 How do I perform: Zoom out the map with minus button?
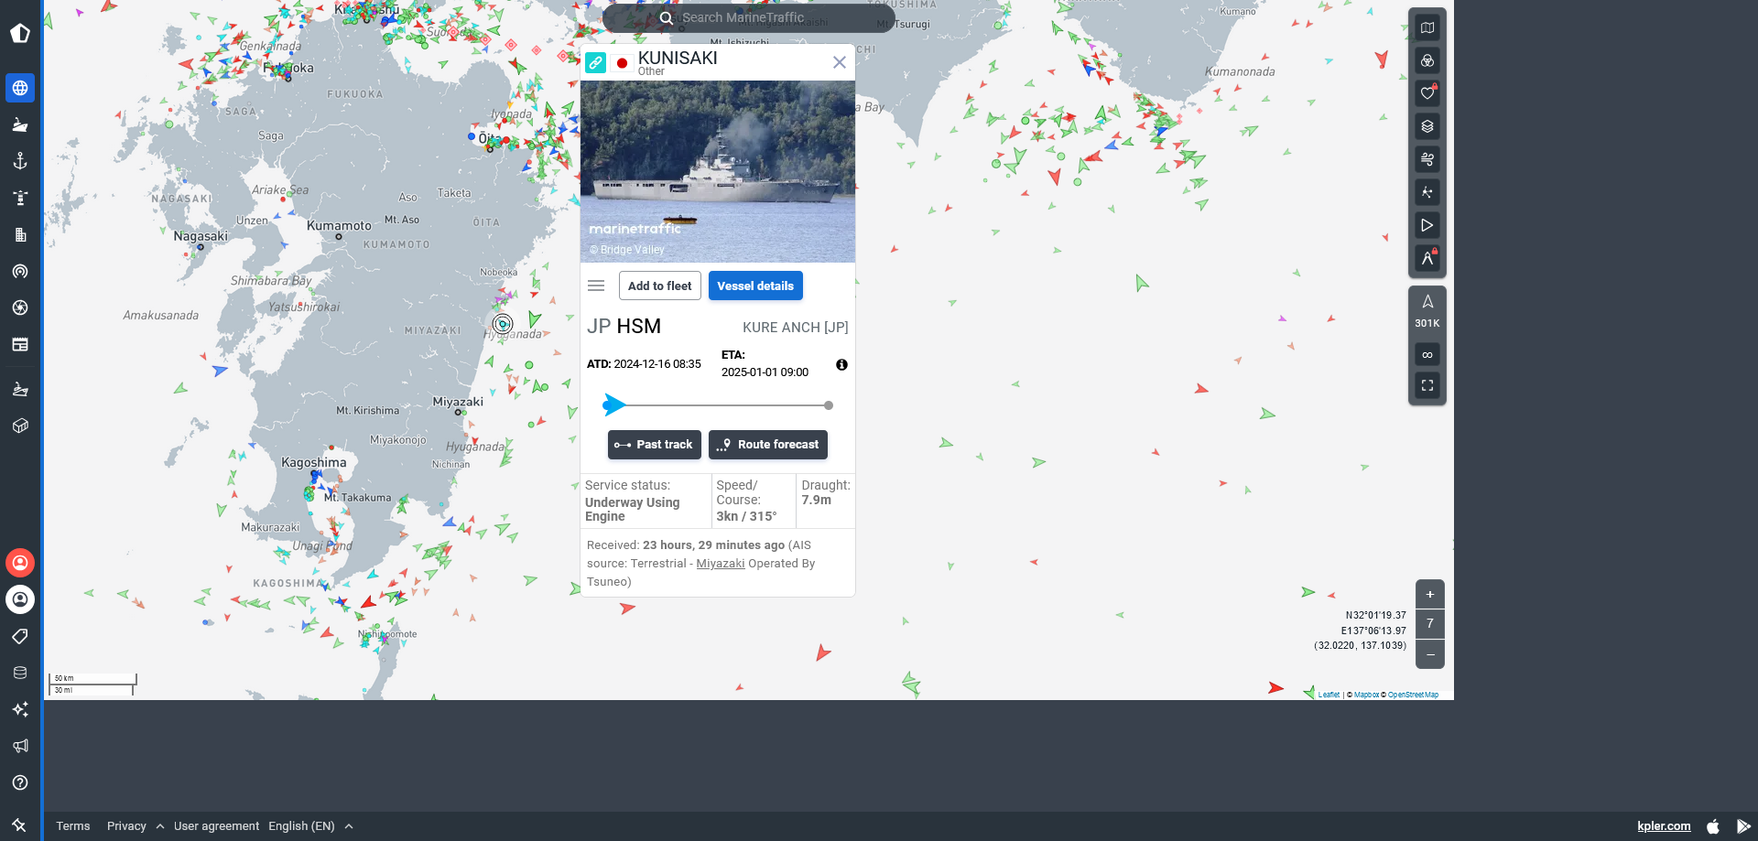tap(1430, 654)
